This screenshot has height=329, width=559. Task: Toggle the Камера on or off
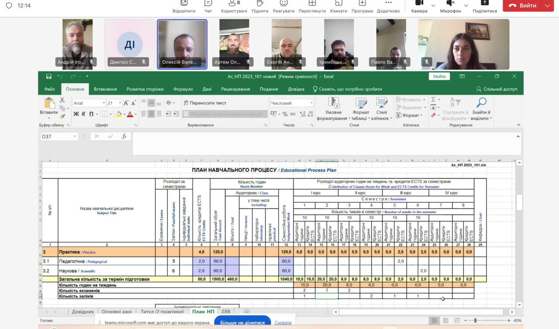(419, 4)
